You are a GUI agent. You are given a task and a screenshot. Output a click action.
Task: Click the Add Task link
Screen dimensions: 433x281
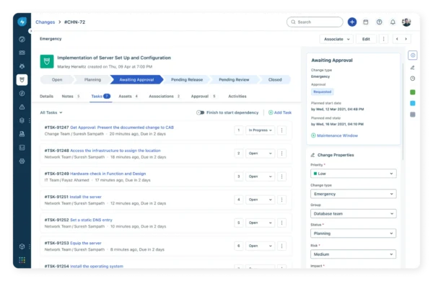pyautogui.click(x=280, y=112)
